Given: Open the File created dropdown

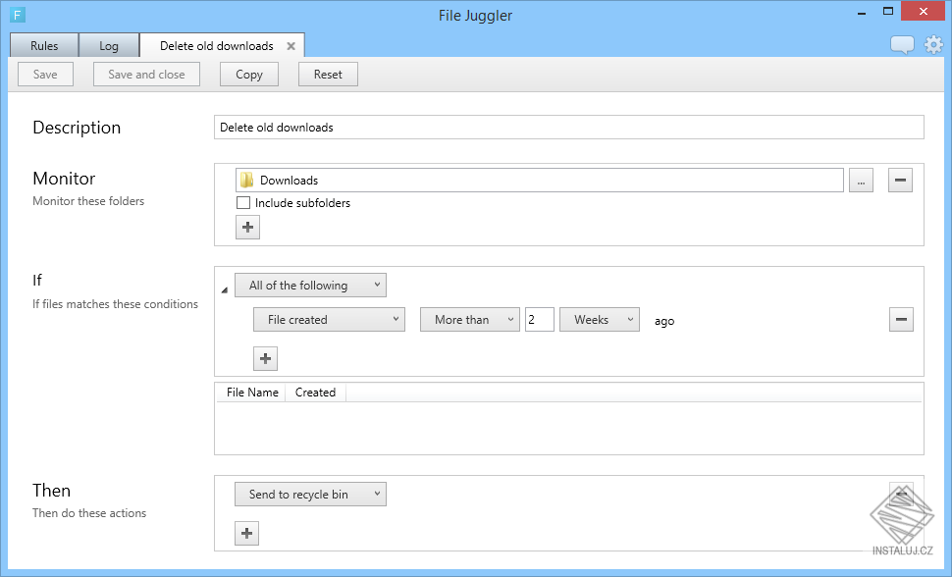Looking at the screenshot, I should (x=329, y=320).
